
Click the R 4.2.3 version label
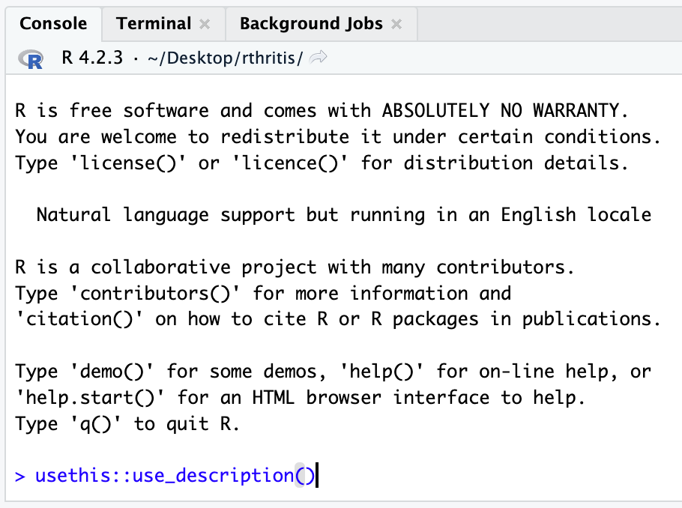pyautogui.click(x=92, y=58)
